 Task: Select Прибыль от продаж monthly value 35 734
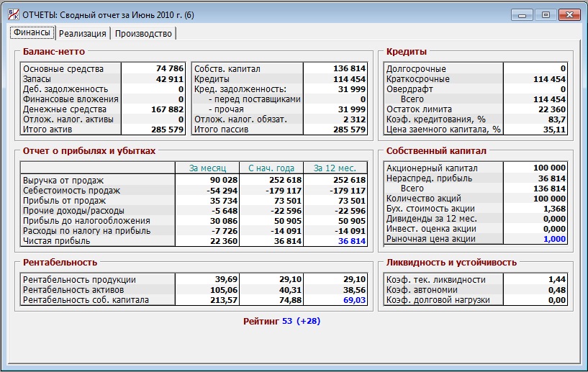pos(224,201)
